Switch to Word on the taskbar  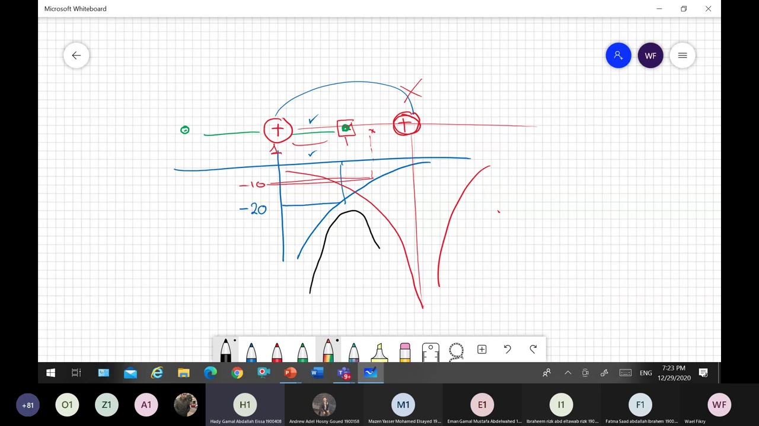[317, 373]
